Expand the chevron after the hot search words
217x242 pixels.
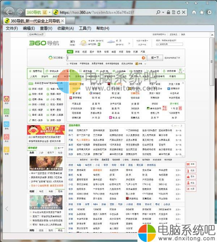145,64
